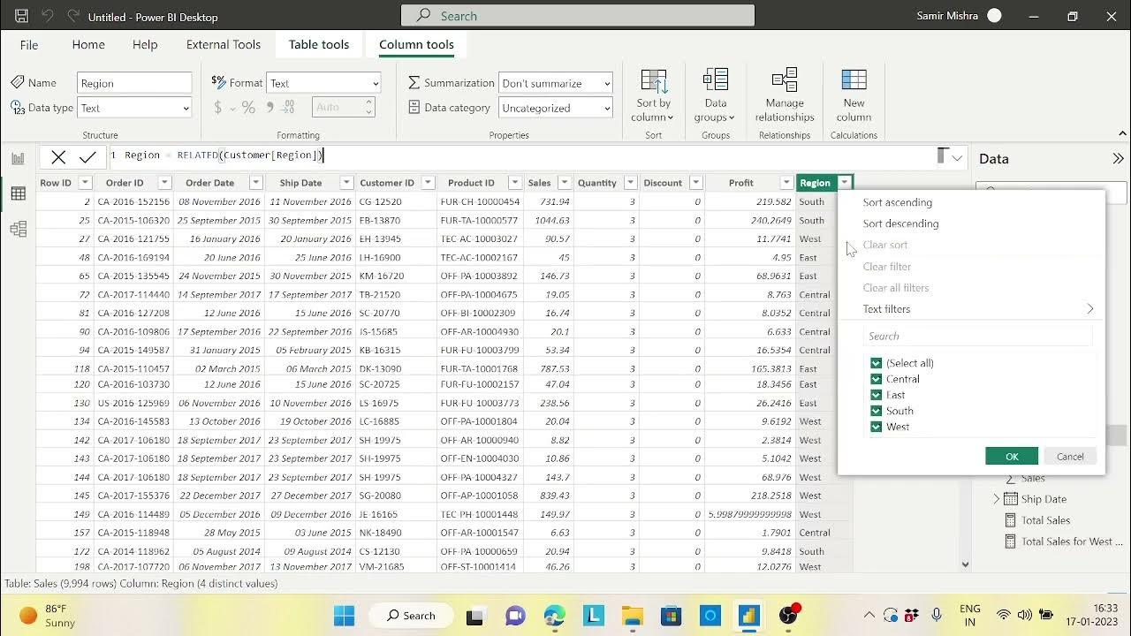Screen dimensions: 1131x636
Task: Open Data groups tool
Action: pos(715,95)
